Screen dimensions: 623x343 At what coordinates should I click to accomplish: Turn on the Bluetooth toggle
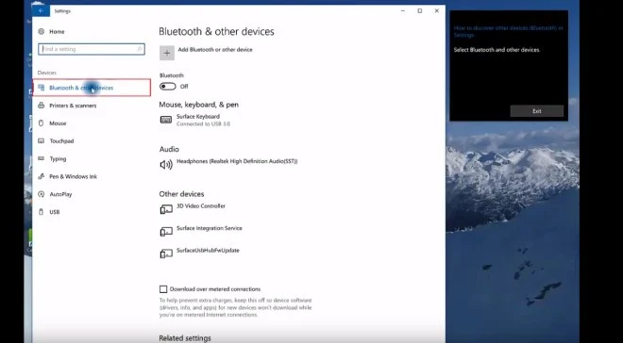[168, 87]
